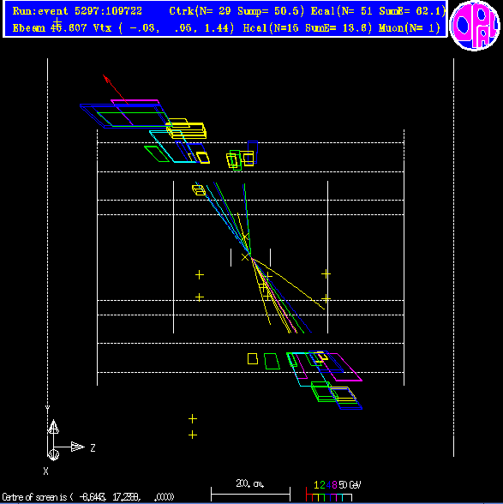Click the magenta 8 in the GeV legend
The image size is (503, 504).
point(334,485)
